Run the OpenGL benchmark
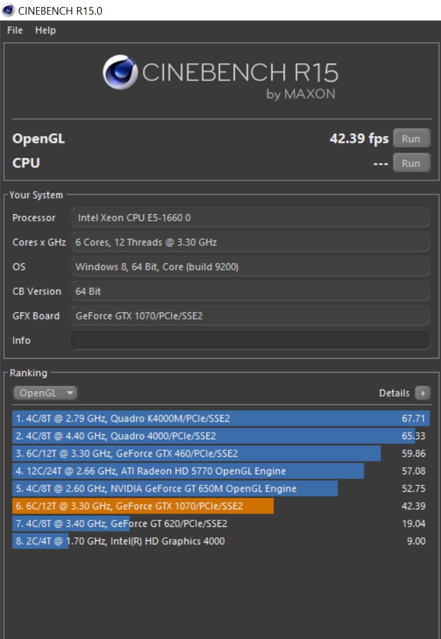Viewport: 441px width, 639px height. pyautogui.click(x=411, y=138)
